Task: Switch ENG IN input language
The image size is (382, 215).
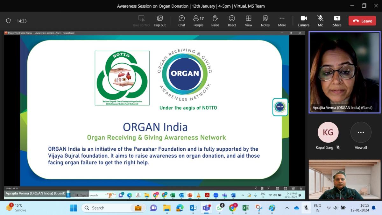Action: tap(317, 208)
